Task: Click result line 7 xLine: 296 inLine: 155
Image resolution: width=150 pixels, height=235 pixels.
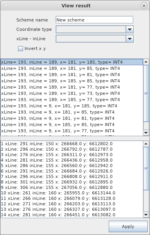Action: [x=57, y=176]
